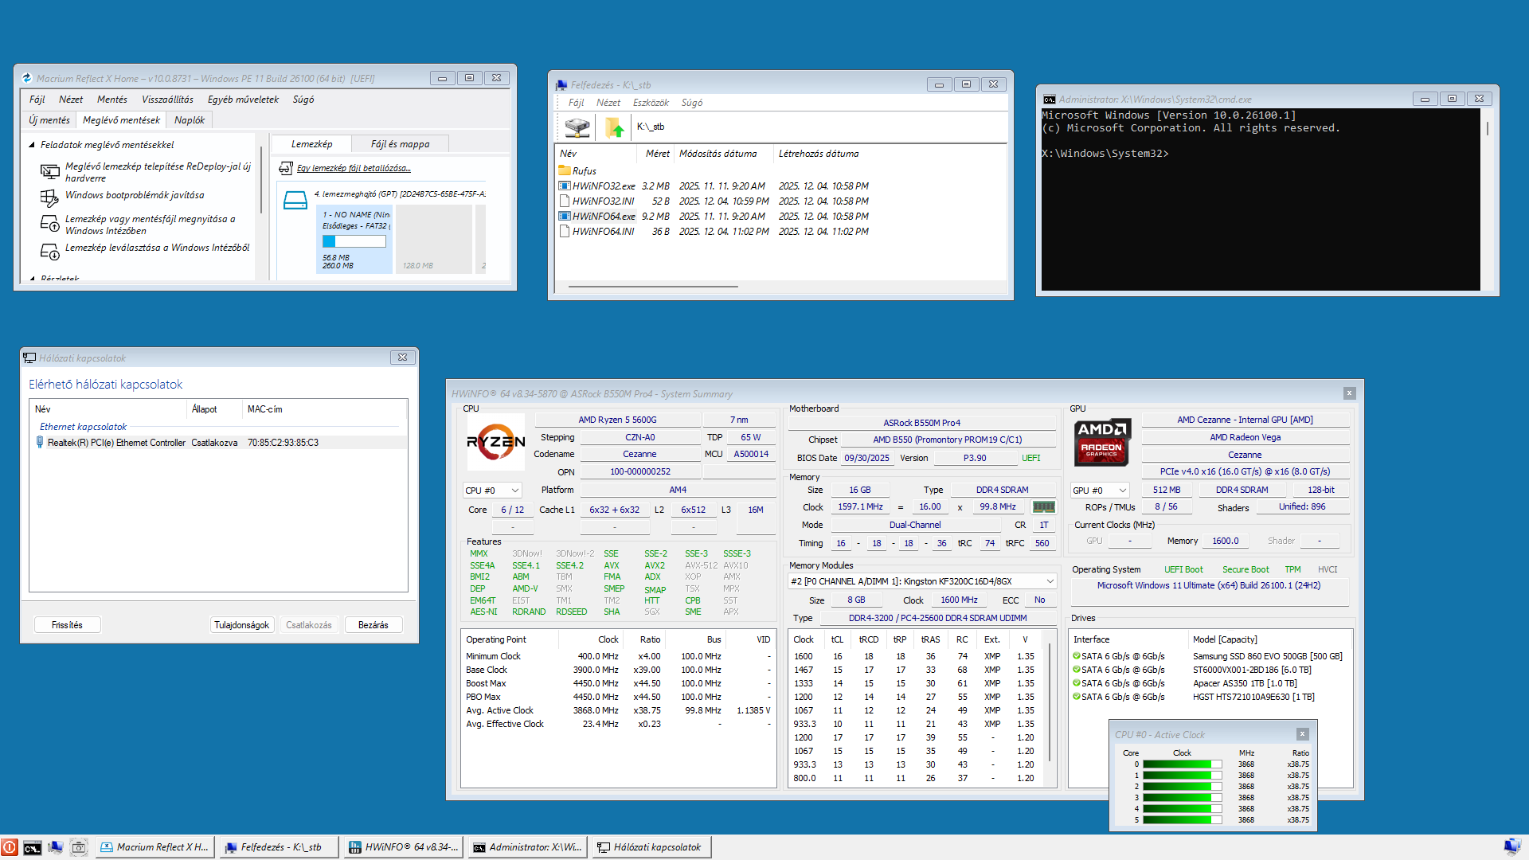Open the 'Visszaállítás' menu in Macrium Reflect
Screen dimensions: 1529x860
coord(167,100)
